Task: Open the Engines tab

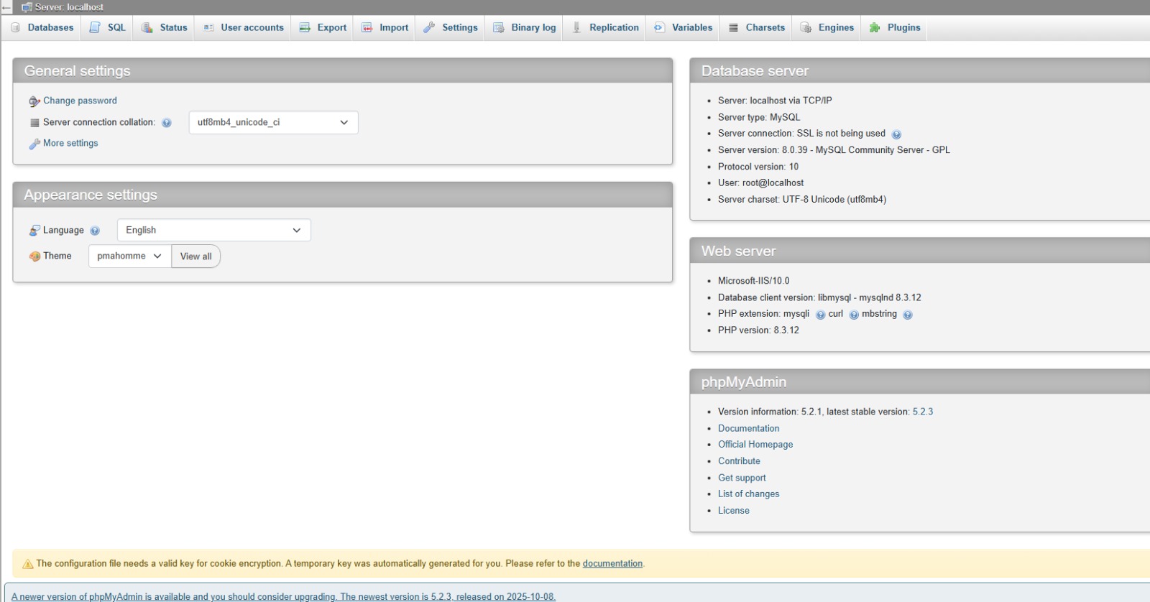Action: (x=827, y=27)
